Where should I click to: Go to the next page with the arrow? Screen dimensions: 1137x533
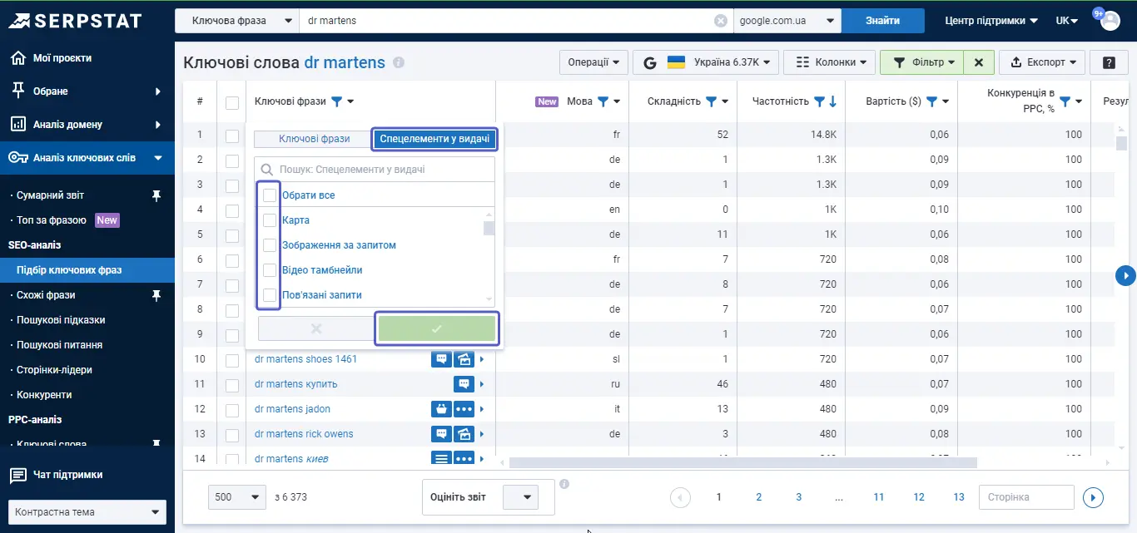1093,497
